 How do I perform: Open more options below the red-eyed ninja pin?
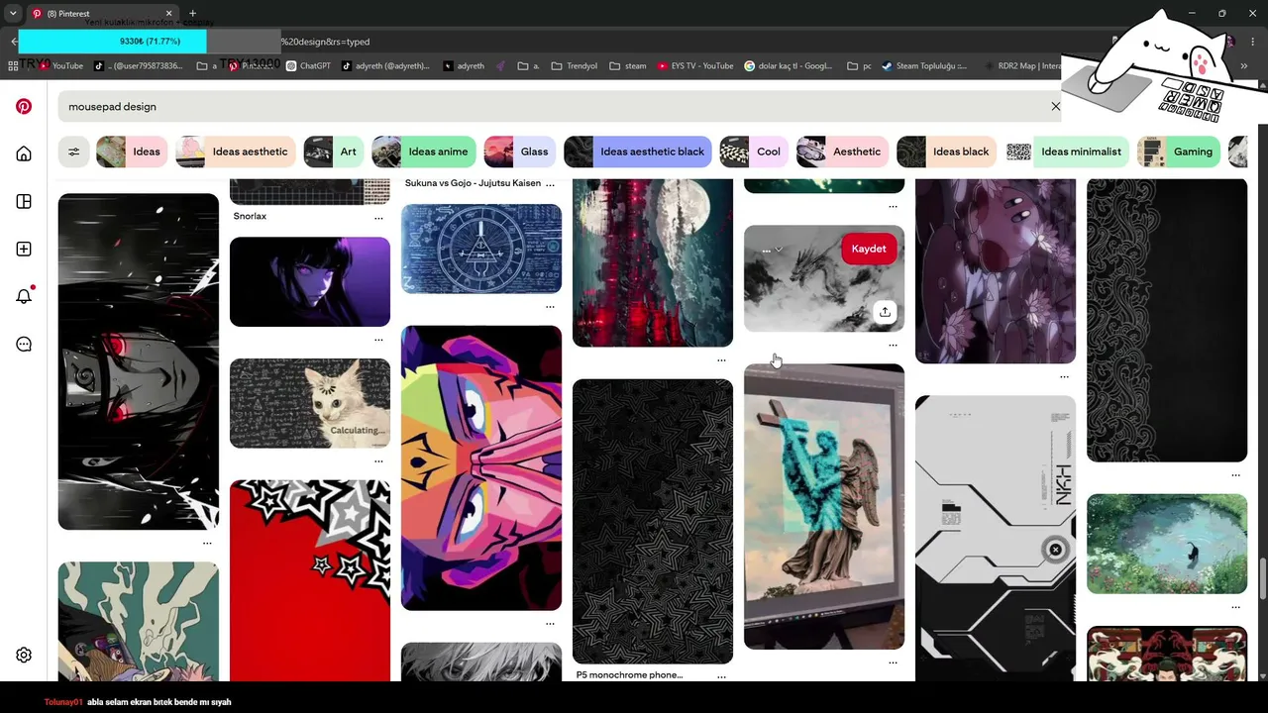207,543
